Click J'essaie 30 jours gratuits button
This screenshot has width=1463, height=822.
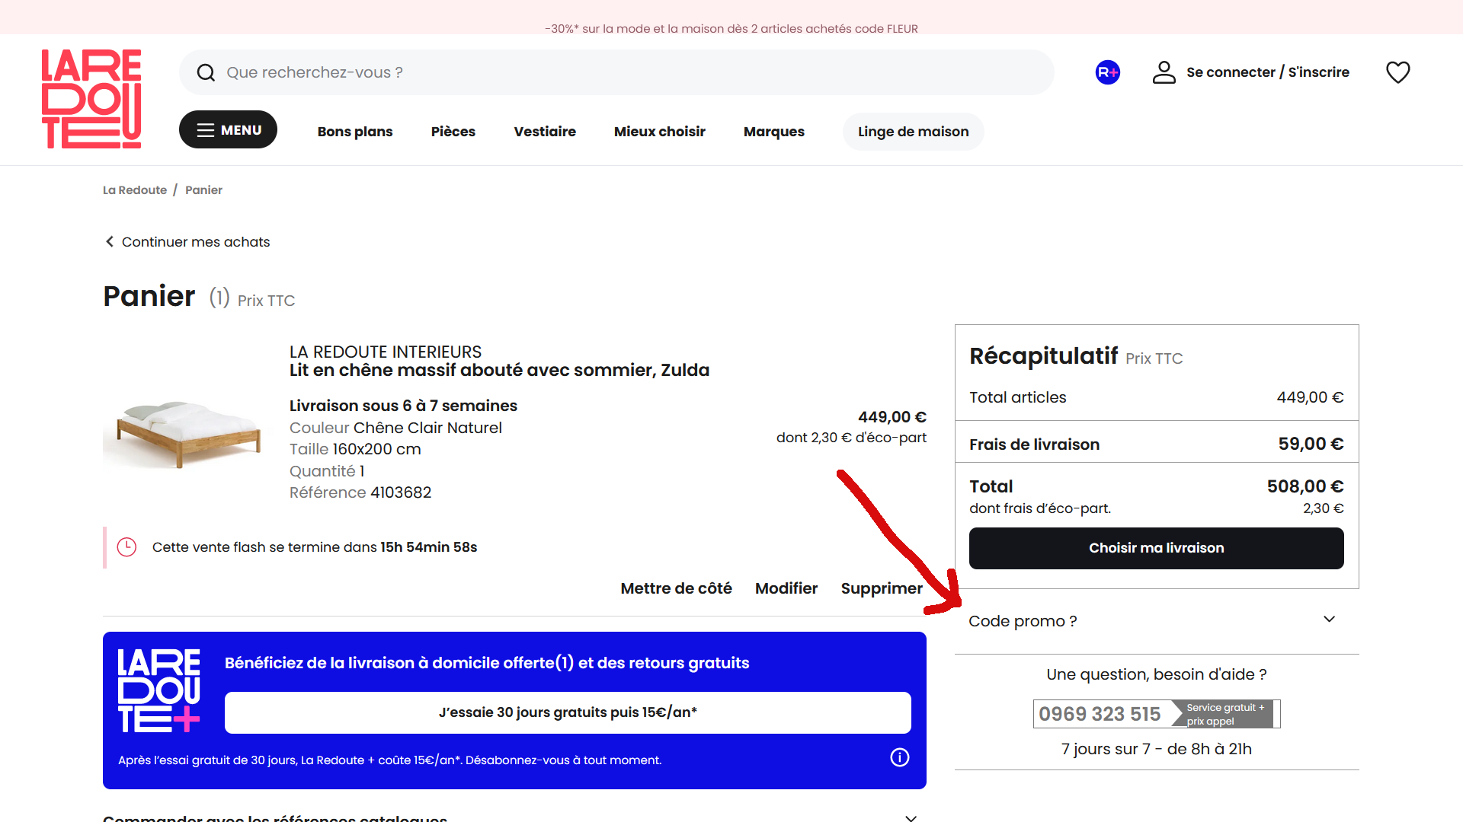point(568,712)
